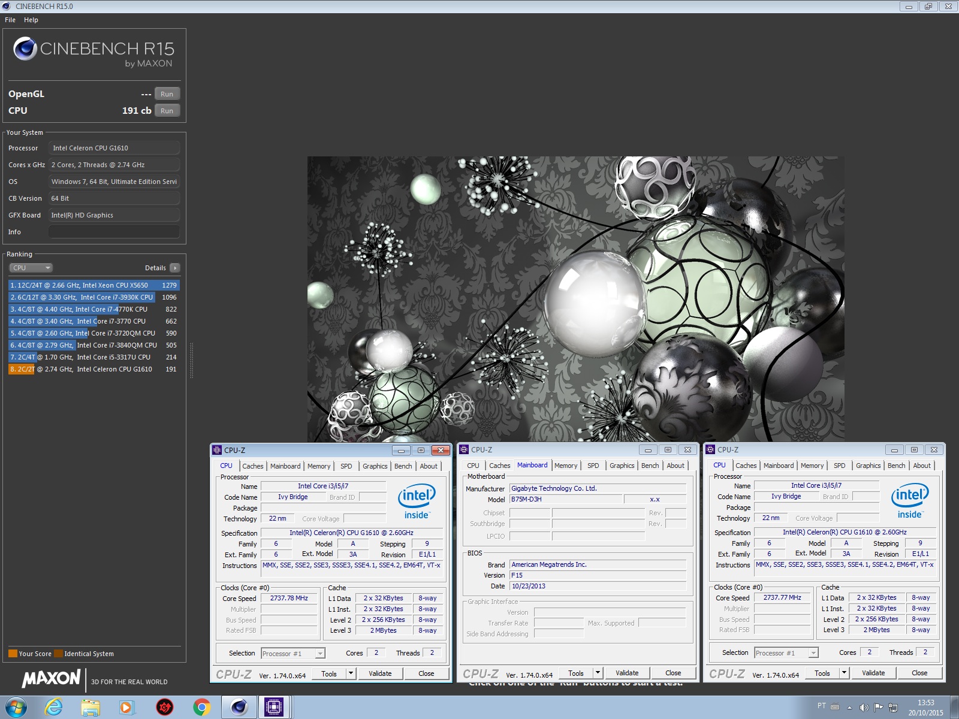Open CPU tab in middle CPU-Z window
Screen dimensions: 959x719
pos(473,466)
